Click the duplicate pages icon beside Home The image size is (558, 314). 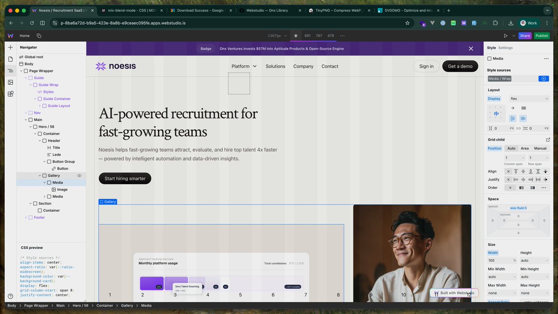pyautogui.click(x=39, y=36)
